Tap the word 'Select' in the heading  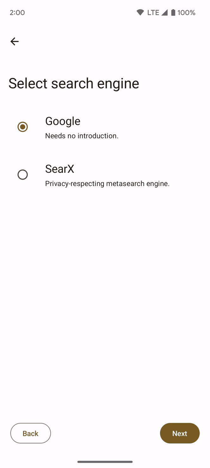point(28,84)
